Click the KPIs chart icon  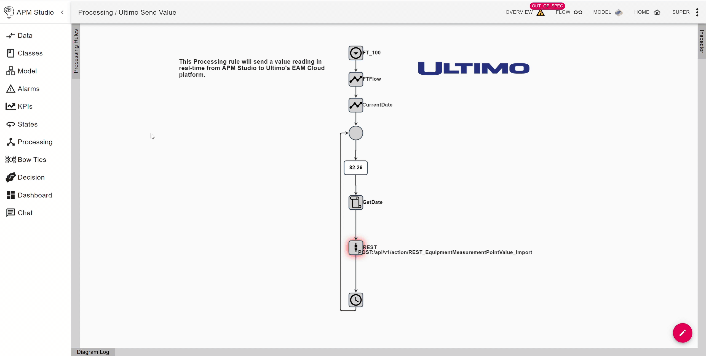point(10,106)
